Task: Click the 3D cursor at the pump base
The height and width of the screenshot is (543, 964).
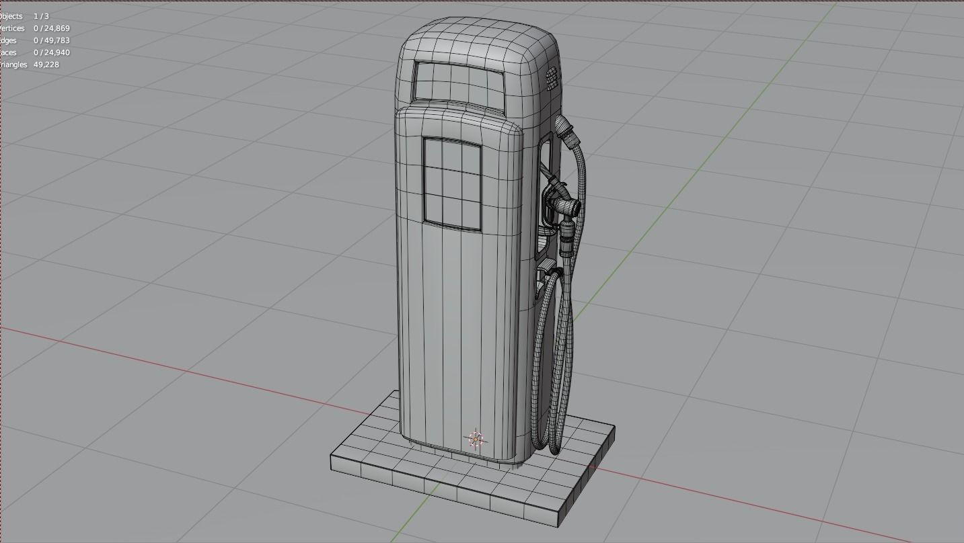Action: click(476, 440)
